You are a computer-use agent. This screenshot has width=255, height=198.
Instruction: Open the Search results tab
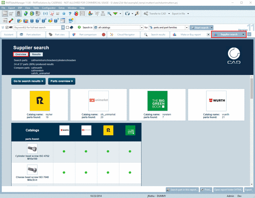[x=155, y=35]
